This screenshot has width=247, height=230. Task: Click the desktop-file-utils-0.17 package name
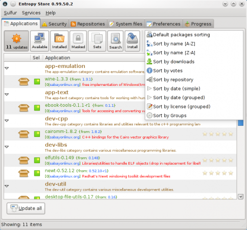(69, 197)
